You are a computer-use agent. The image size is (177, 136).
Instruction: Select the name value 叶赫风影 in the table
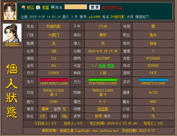pyautogui.click(x=54, y=27)
